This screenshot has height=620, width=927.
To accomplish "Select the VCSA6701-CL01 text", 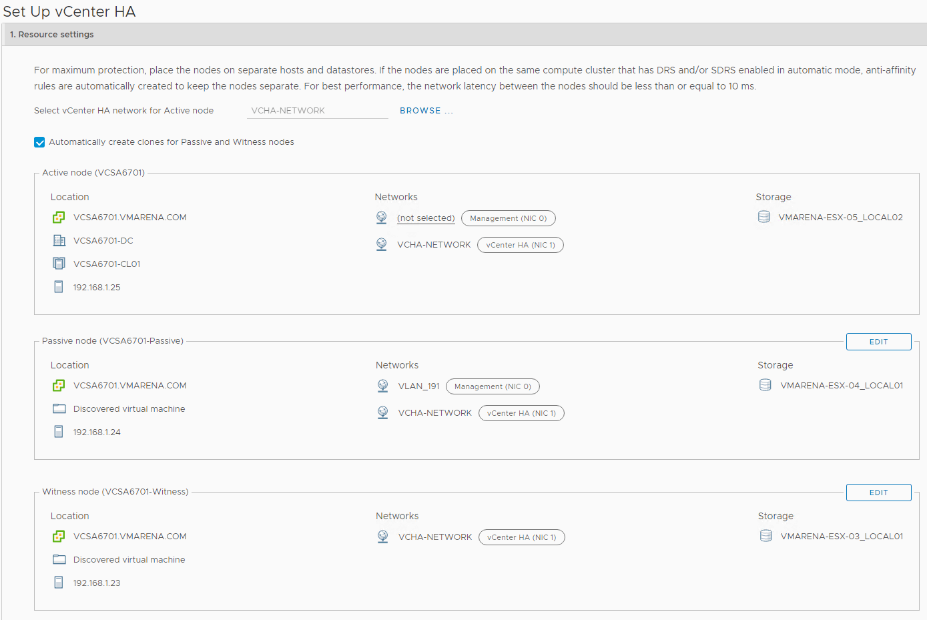I will 107,264.
